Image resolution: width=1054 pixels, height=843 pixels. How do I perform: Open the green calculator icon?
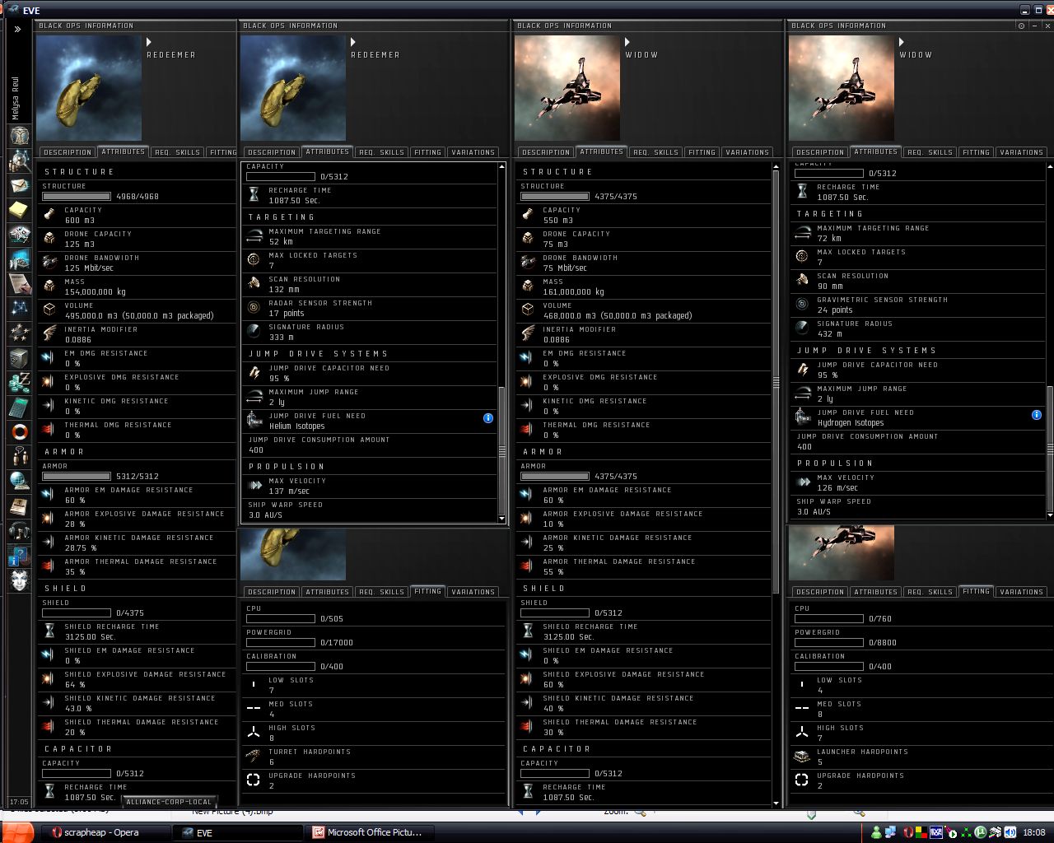[x=20, y=408]
